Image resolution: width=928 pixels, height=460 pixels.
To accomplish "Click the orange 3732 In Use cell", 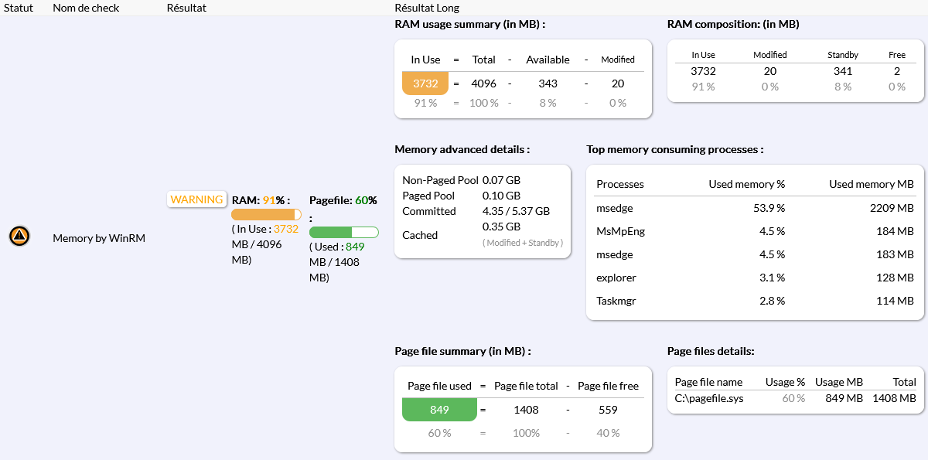I will (425, 83).
